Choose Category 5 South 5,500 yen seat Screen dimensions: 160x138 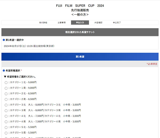(x=6, y=133)
